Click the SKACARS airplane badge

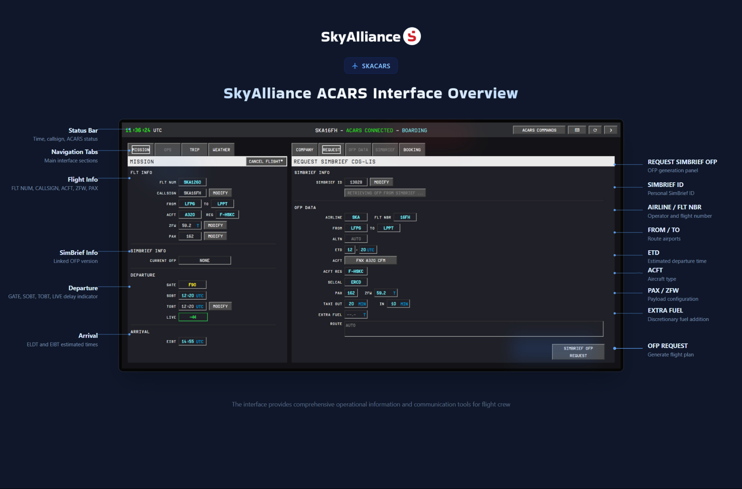pyautogui.click(x=371, y=66)
